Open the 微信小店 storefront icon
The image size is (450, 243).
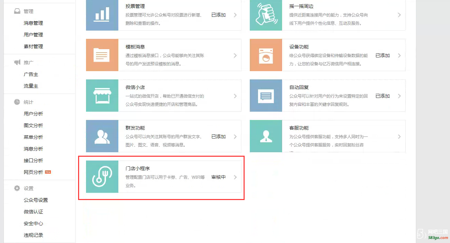pos(102,96)
